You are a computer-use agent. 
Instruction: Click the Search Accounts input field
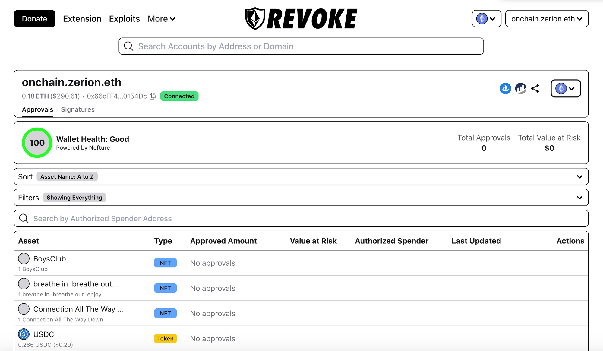coord(301,46)
